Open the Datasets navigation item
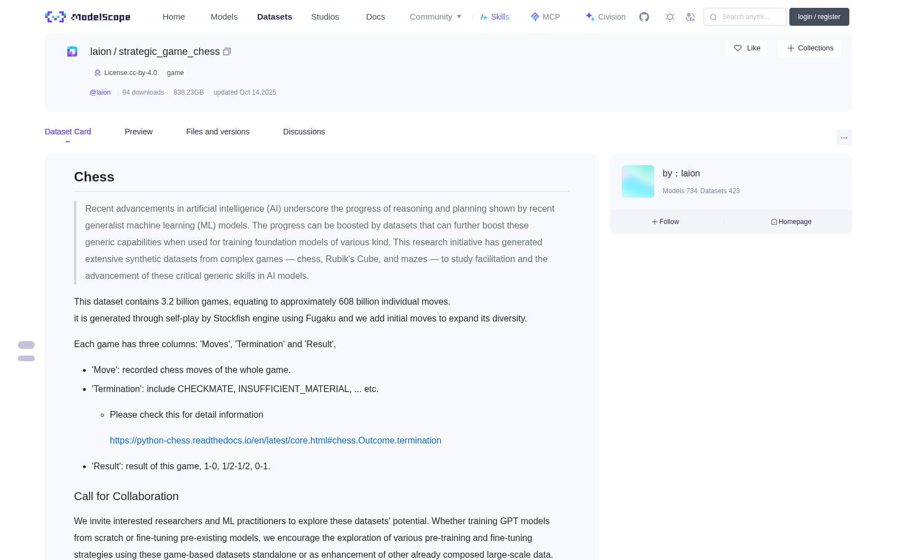Viewport: 897px width, 560px height. 275,17
